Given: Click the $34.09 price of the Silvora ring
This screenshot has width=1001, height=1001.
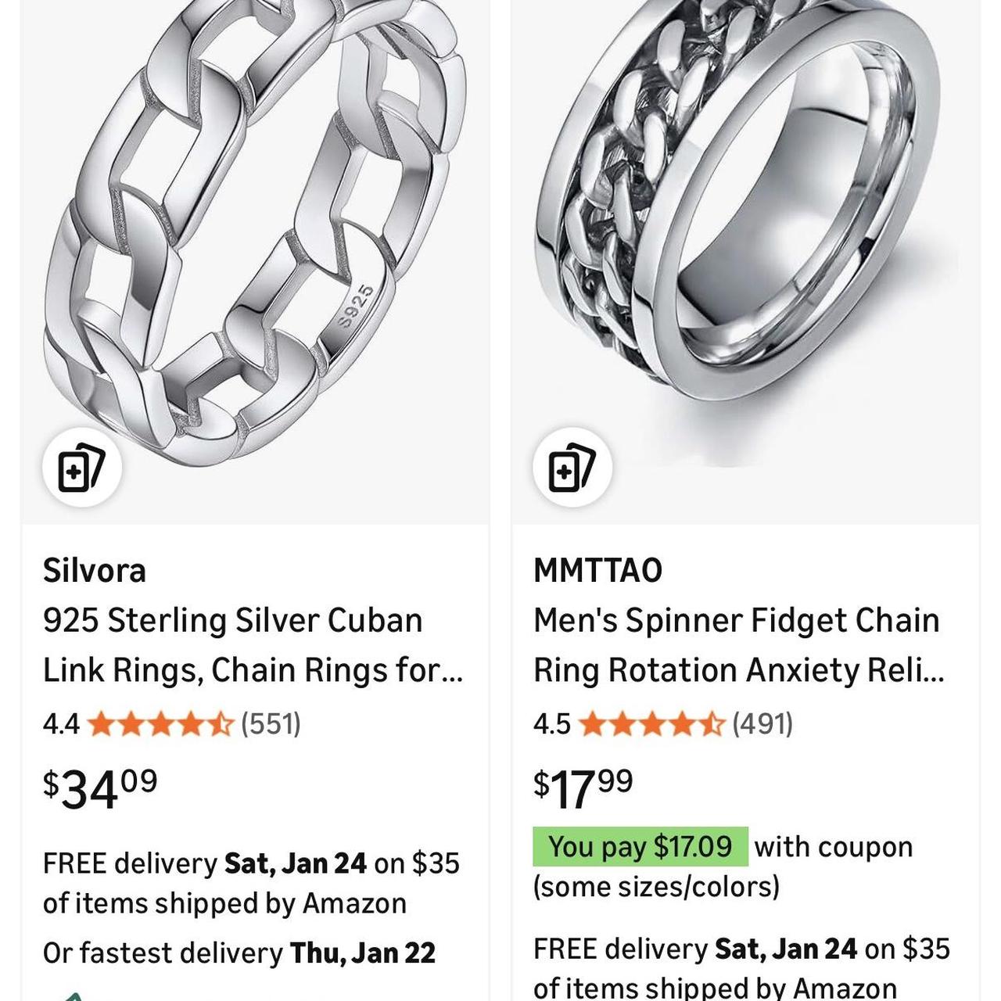Looking at the screenshot, I should (x=98, y=786).
